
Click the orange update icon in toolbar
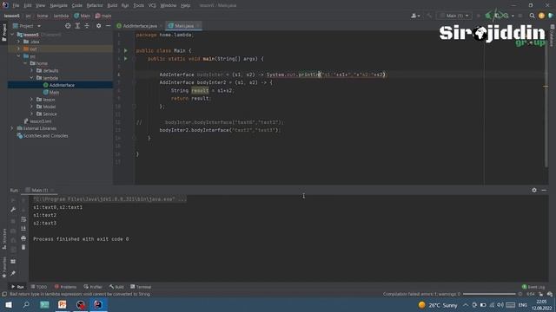541,16
